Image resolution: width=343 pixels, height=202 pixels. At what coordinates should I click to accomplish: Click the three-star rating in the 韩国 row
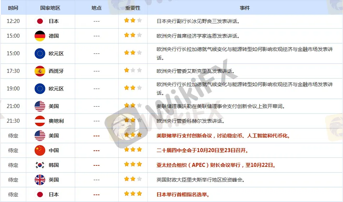tap(133, 164)
